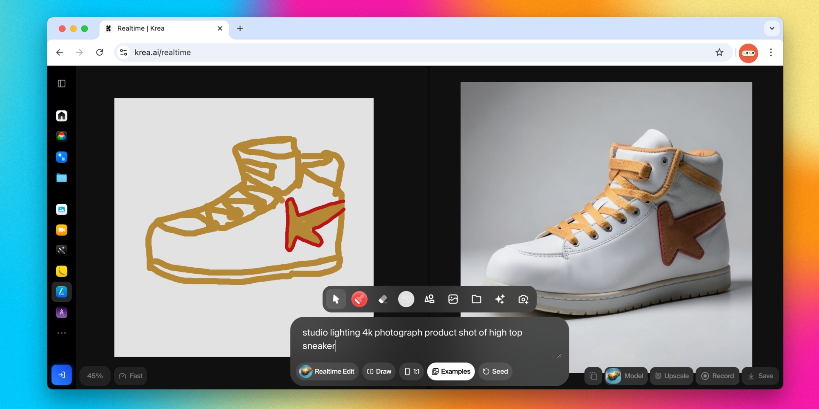
Task: Select the pen drawing tool in sidebar
Action: coord(61,292)
